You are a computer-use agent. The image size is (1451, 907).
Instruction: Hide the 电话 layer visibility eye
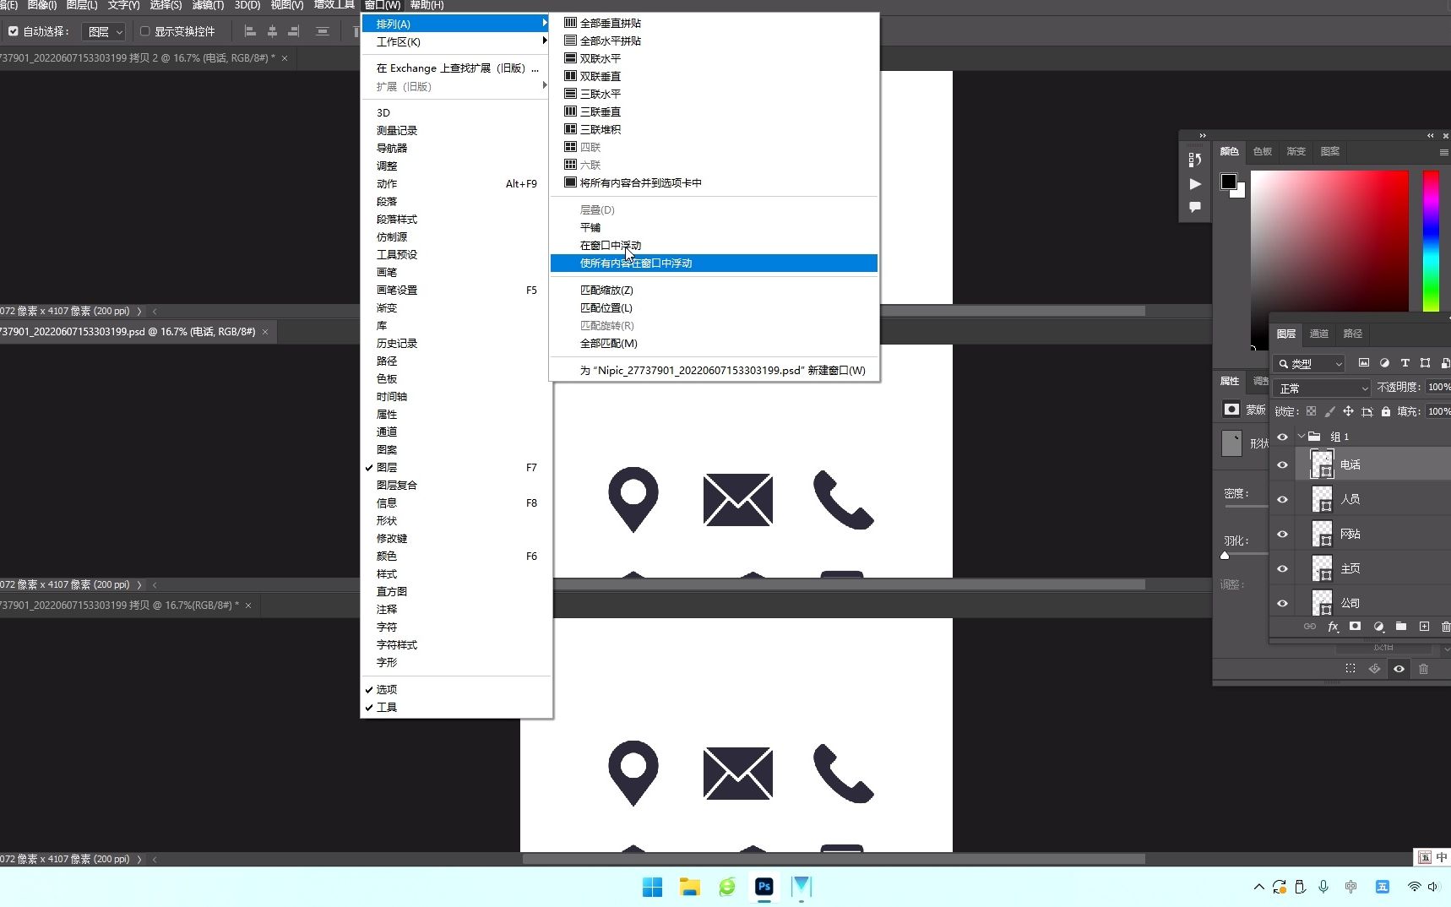pos(1282,464)
